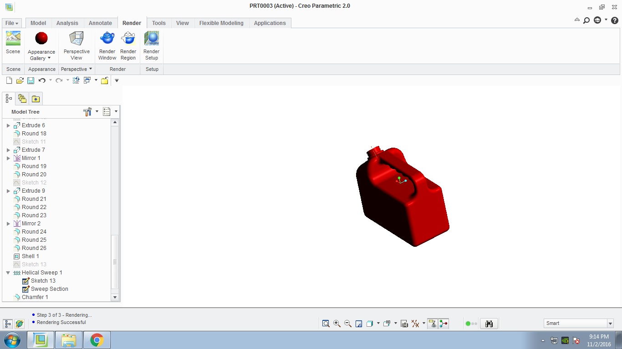Click the Repaint screen icon
622x349 pixels.
point(359,324)
